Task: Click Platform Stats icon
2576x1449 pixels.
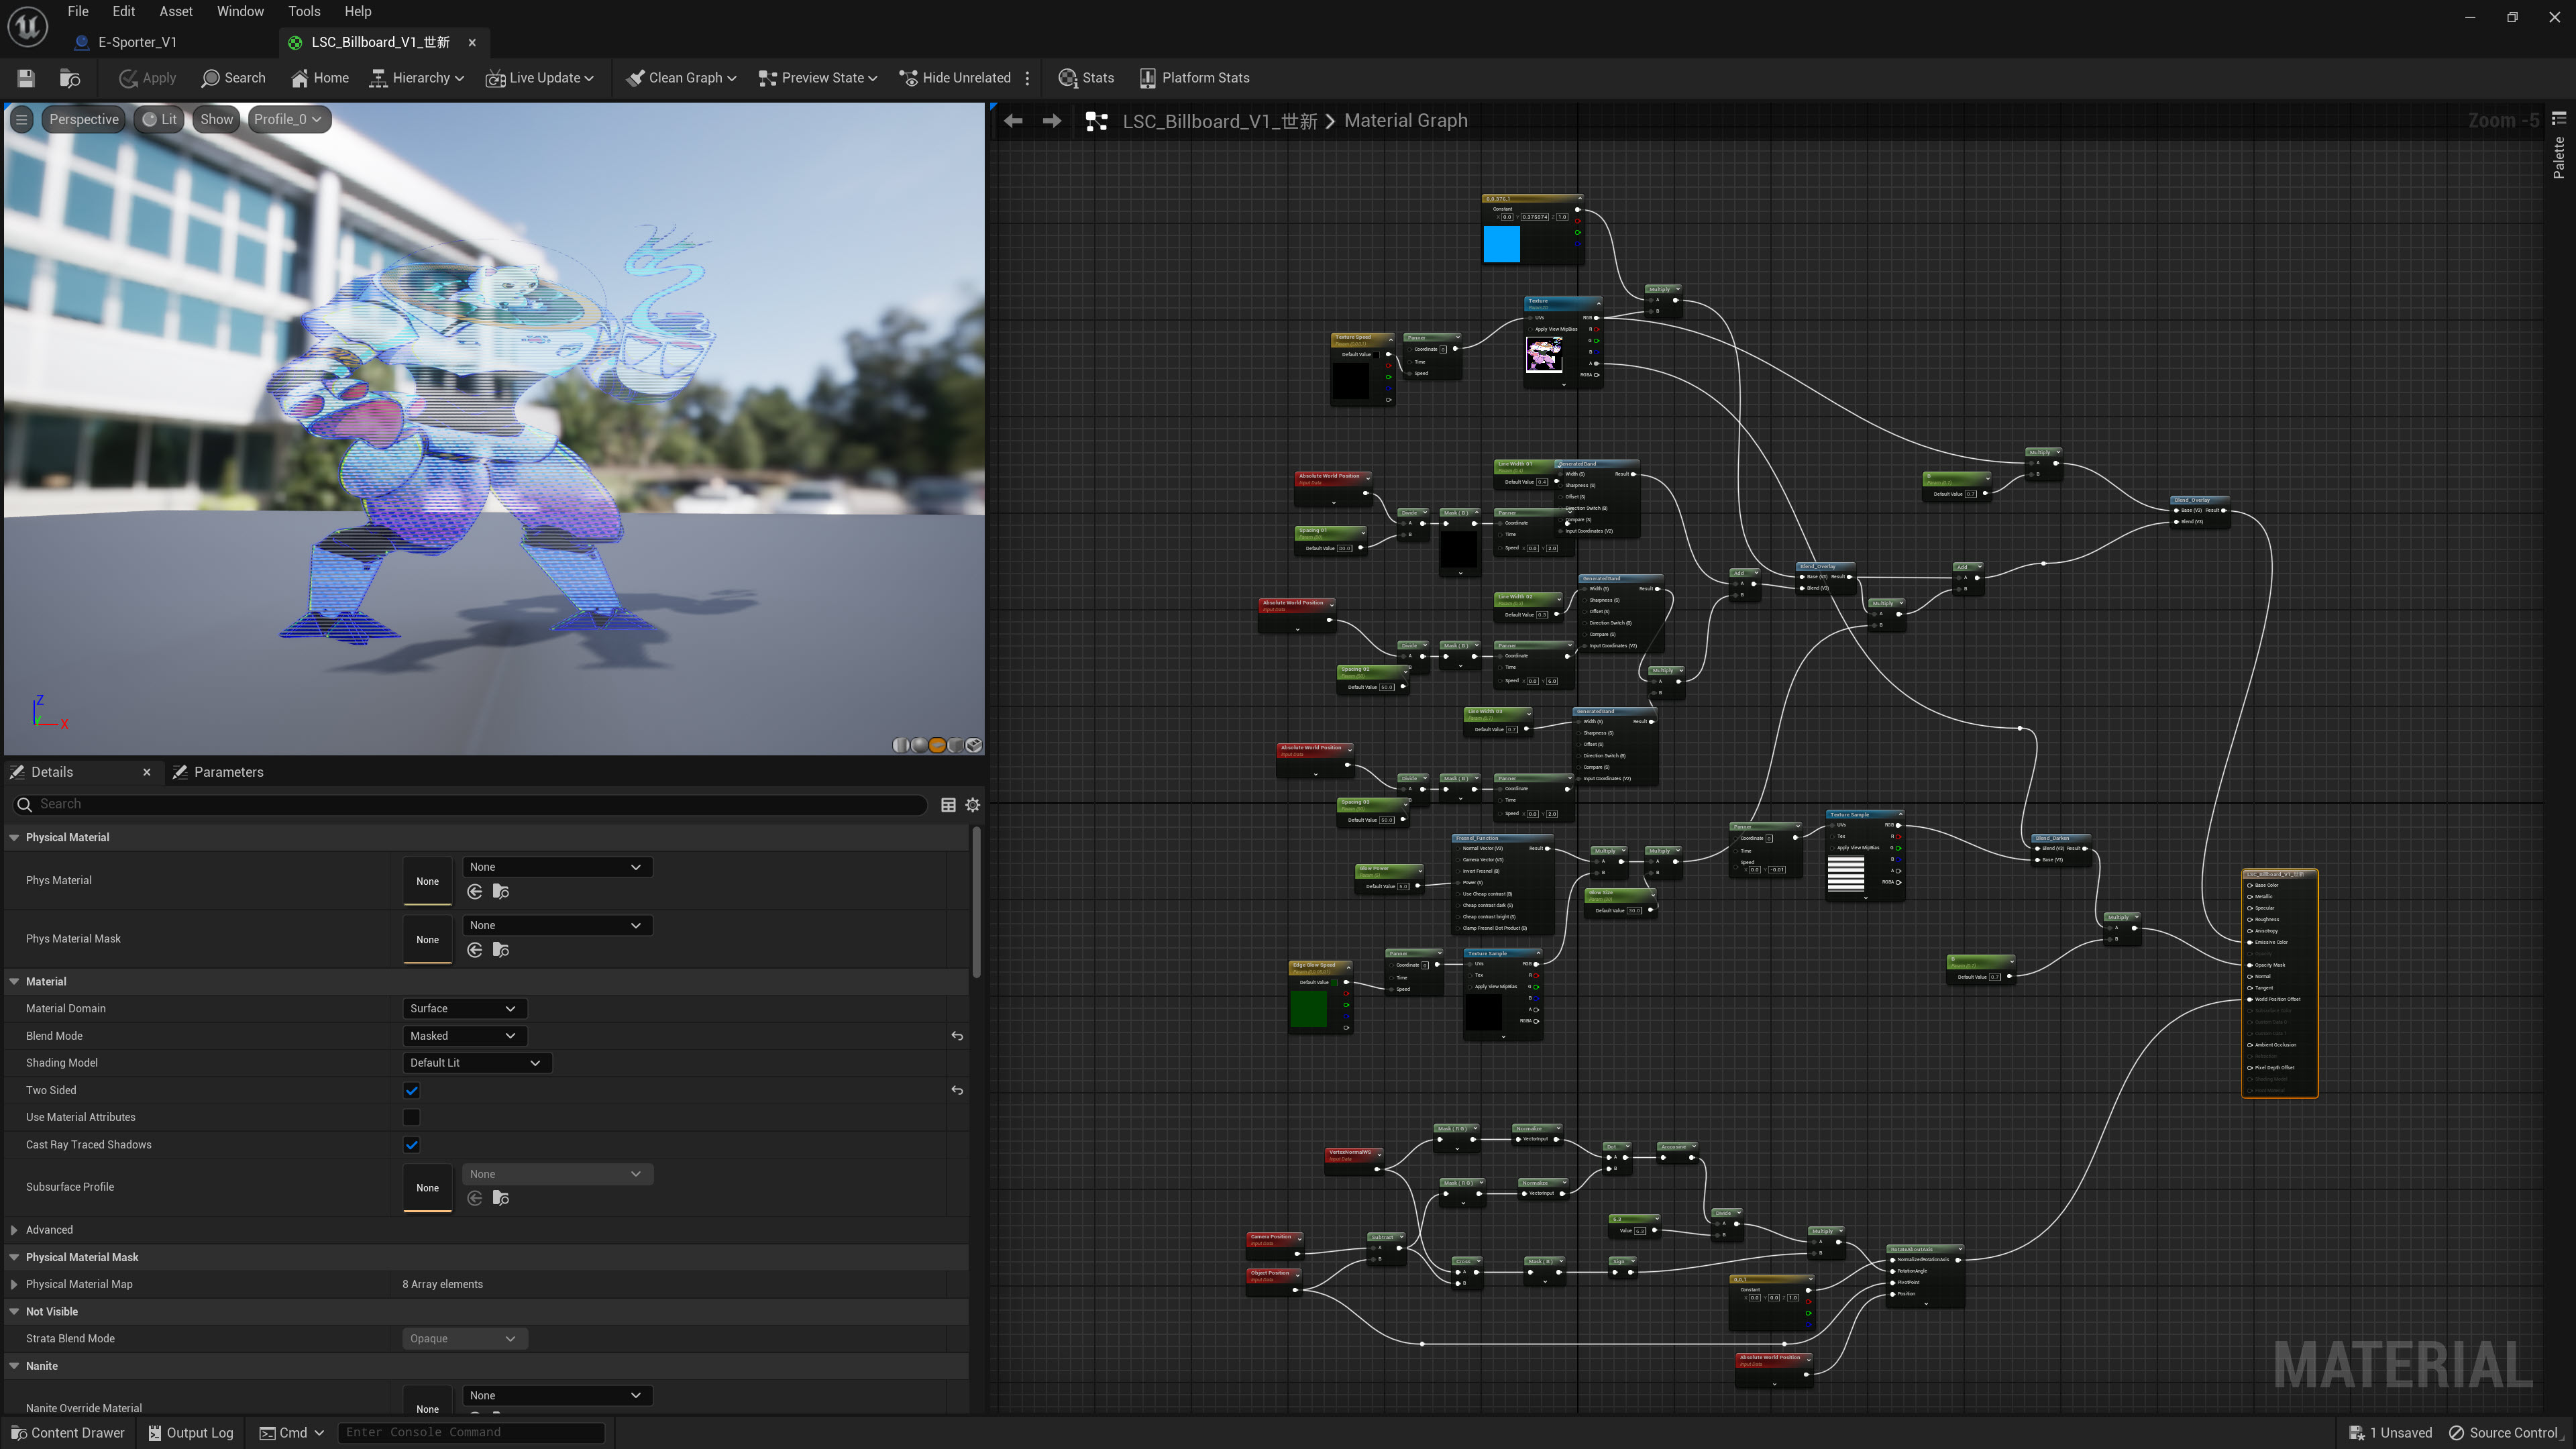Action: click(1148, 78)
